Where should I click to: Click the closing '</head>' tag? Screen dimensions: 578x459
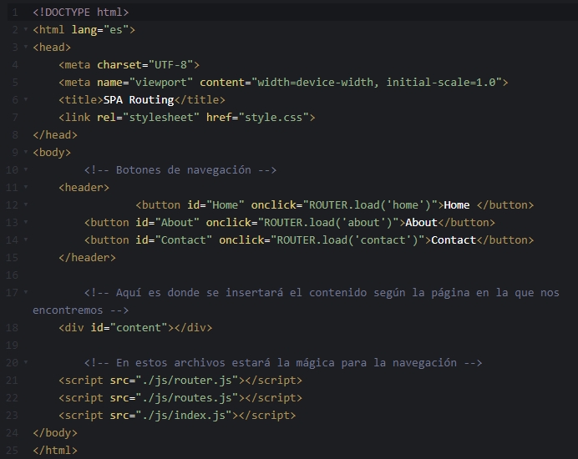pyautogui.click(x=55, y=135)
